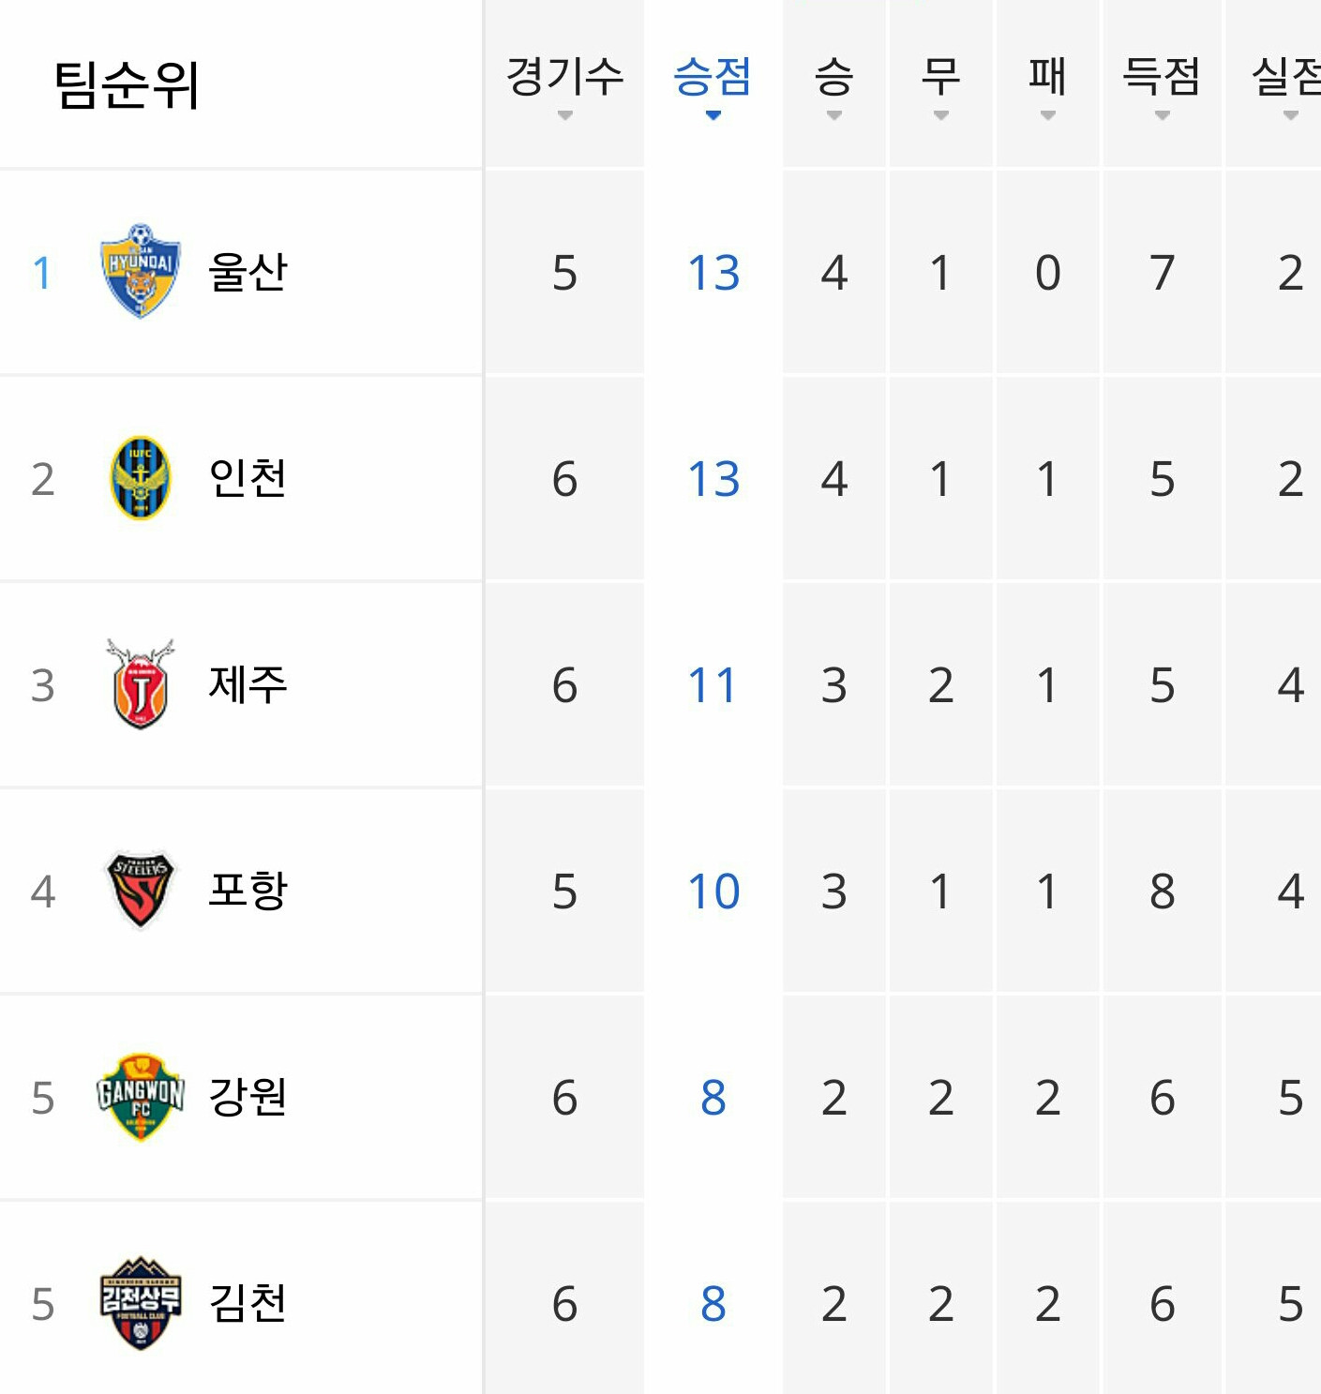Open the Gangwon FC badge
The height and width of the screenshot is (1394, 1321).
[141, 1097]
